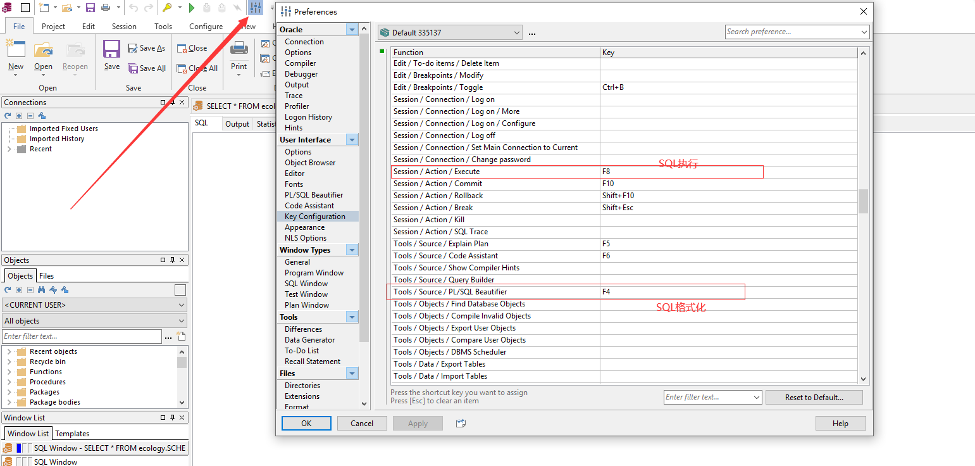Click the Log on key icon
The width and height of the screenshot is (975, 466).
click(x=168, y=8)
